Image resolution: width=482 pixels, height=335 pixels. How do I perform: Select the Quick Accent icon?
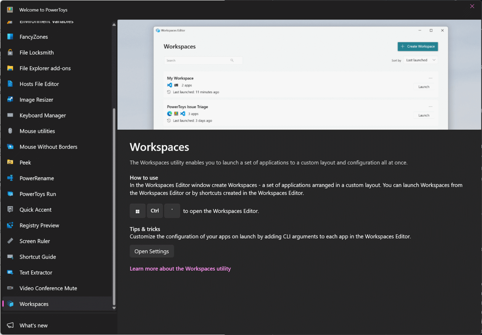pyautogui.click(x=10, y=209)
